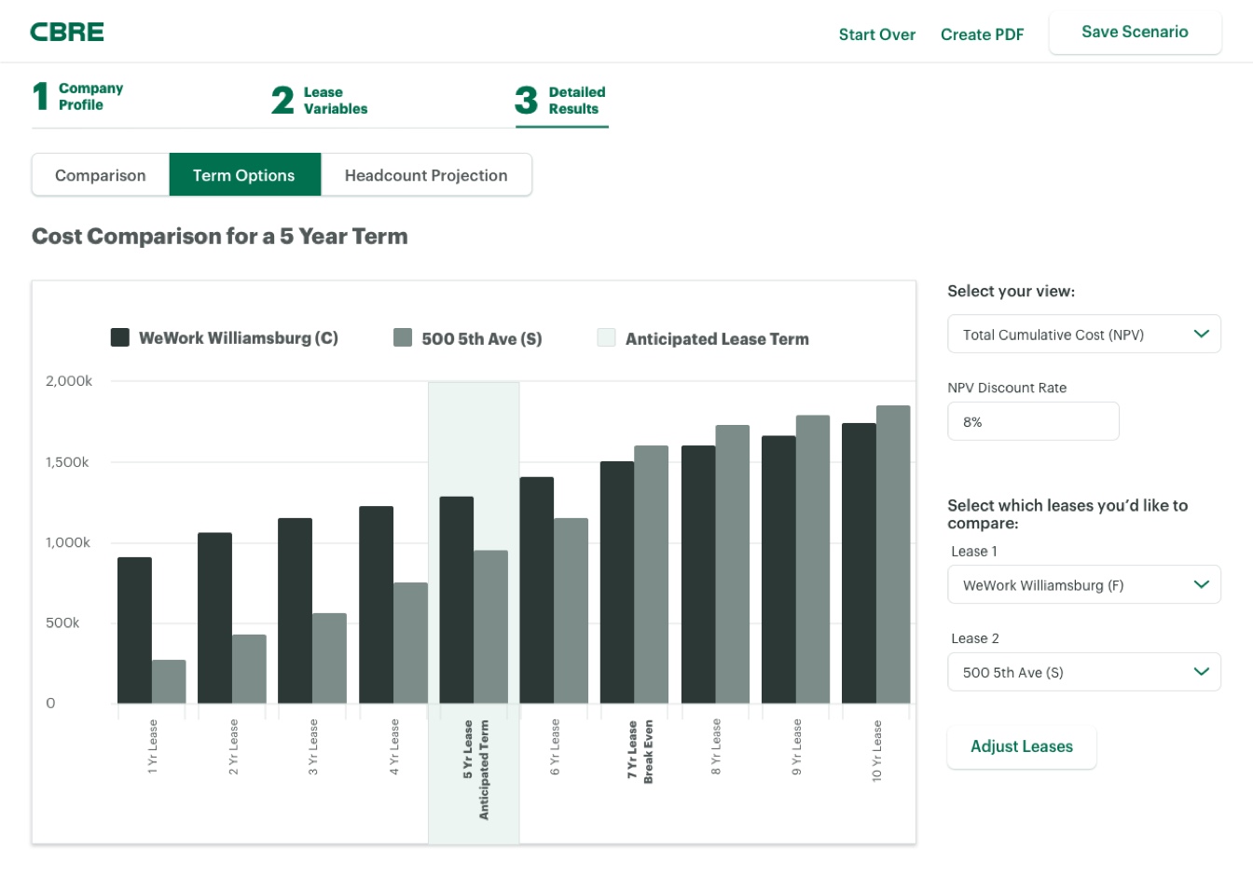Click the '500 5th Ave (S)' legend label
The height and width of the screenshot is (889, 1253).
[x=482, y=339]
